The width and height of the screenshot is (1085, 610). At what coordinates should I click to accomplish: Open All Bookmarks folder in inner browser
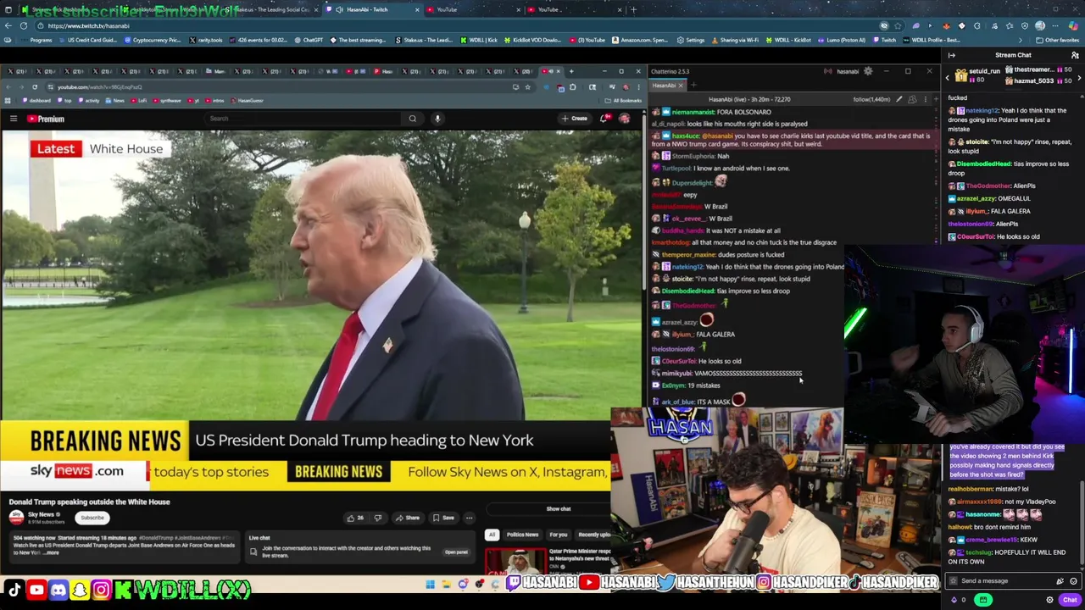click(624, 101)
